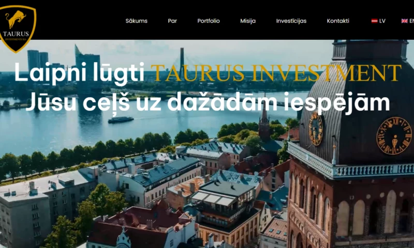
Task: Go to the Par page
Action: 172,21
